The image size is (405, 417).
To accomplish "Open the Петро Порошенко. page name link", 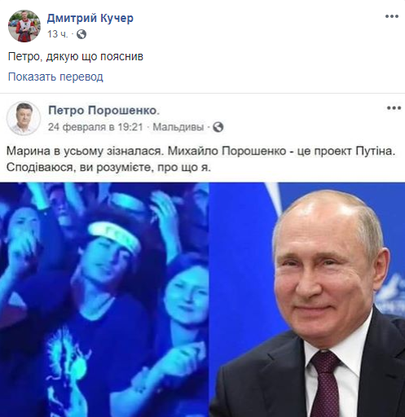I will pos(104,111).
